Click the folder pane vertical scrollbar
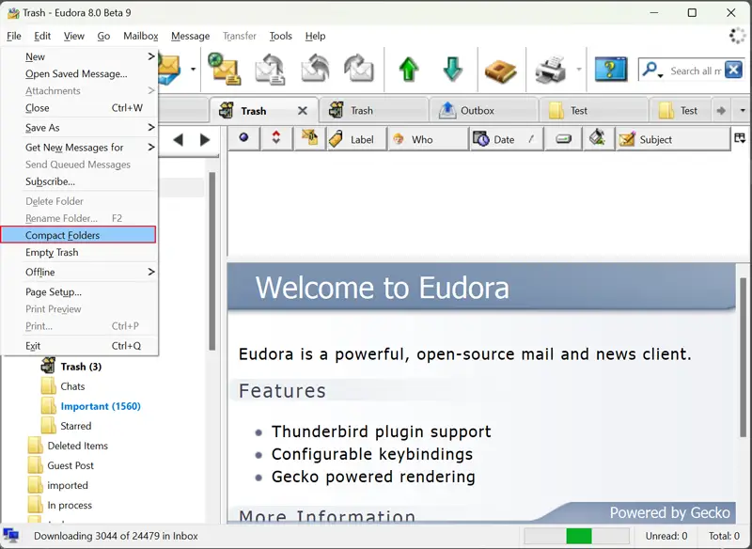This screenshot has height=549, width=752. (212, 261)
